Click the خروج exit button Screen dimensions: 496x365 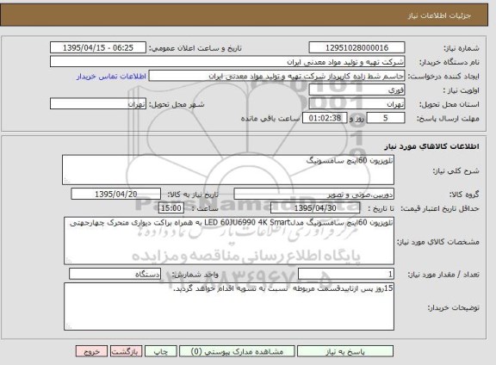tap(91, 351)
